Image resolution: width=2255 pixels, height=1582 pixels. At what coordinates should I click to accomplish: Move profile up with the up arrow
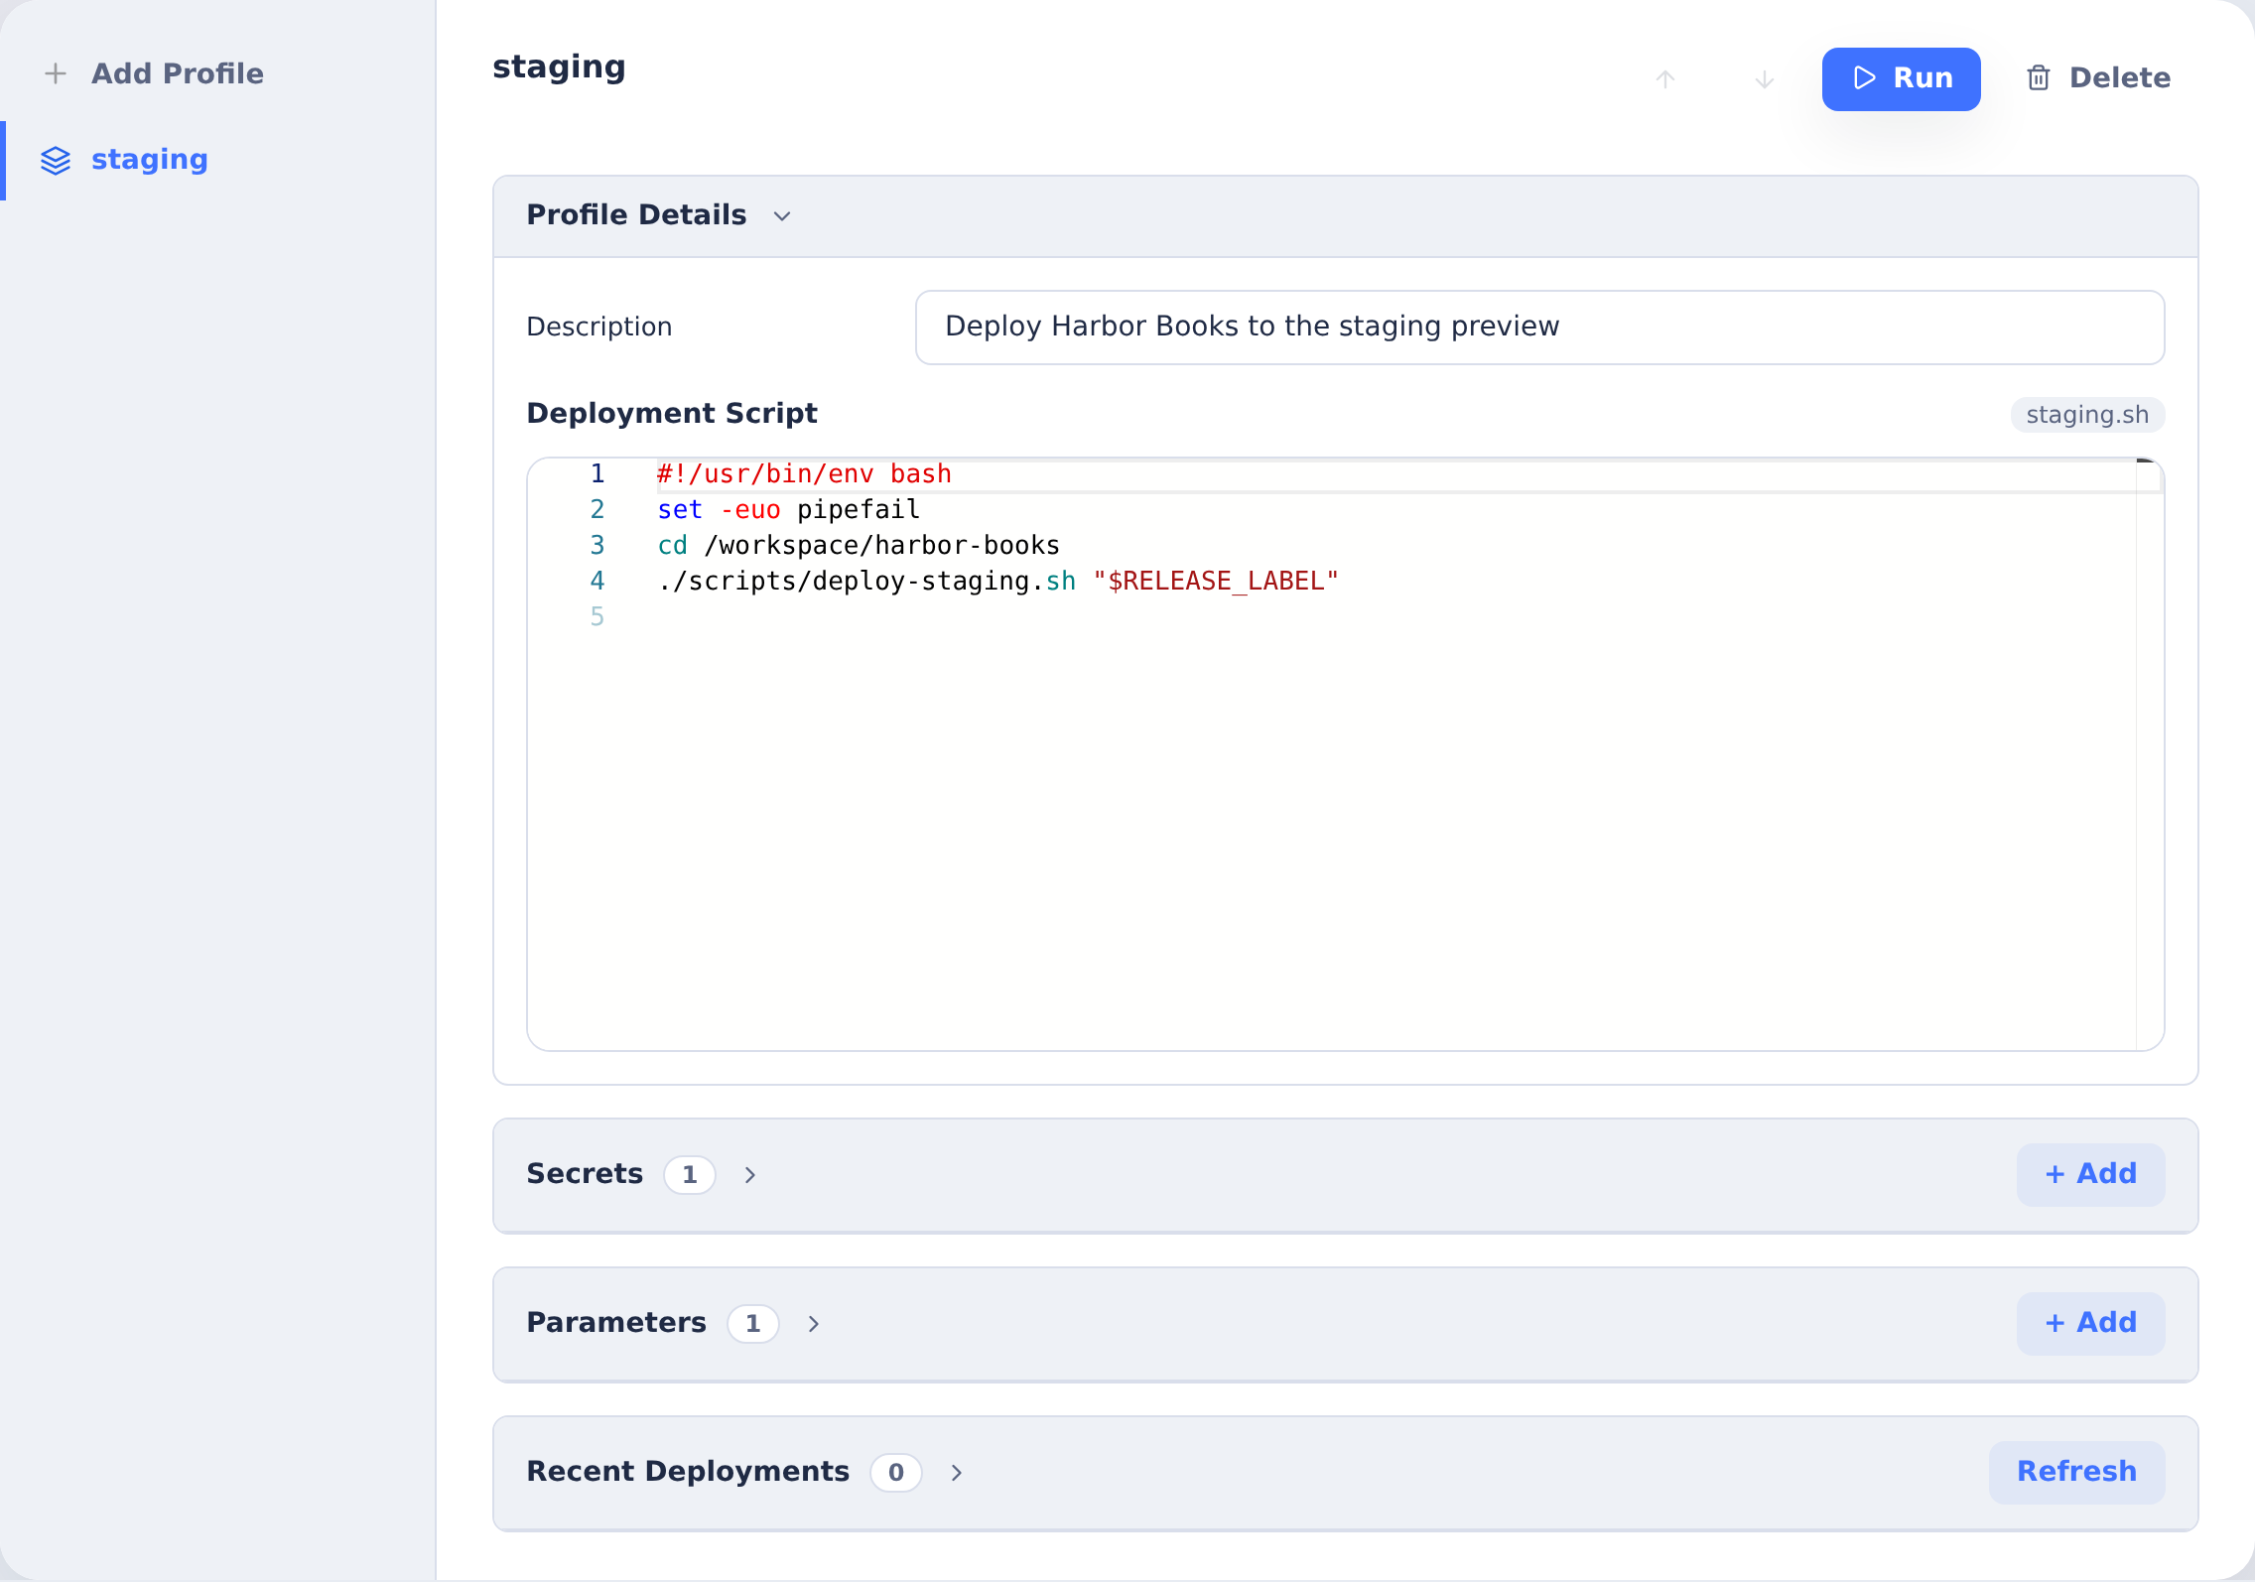pos(1665,78)
